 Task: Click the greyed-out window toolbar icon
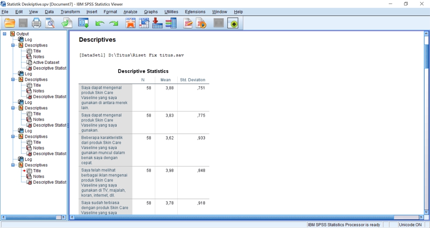pos(219,23)
